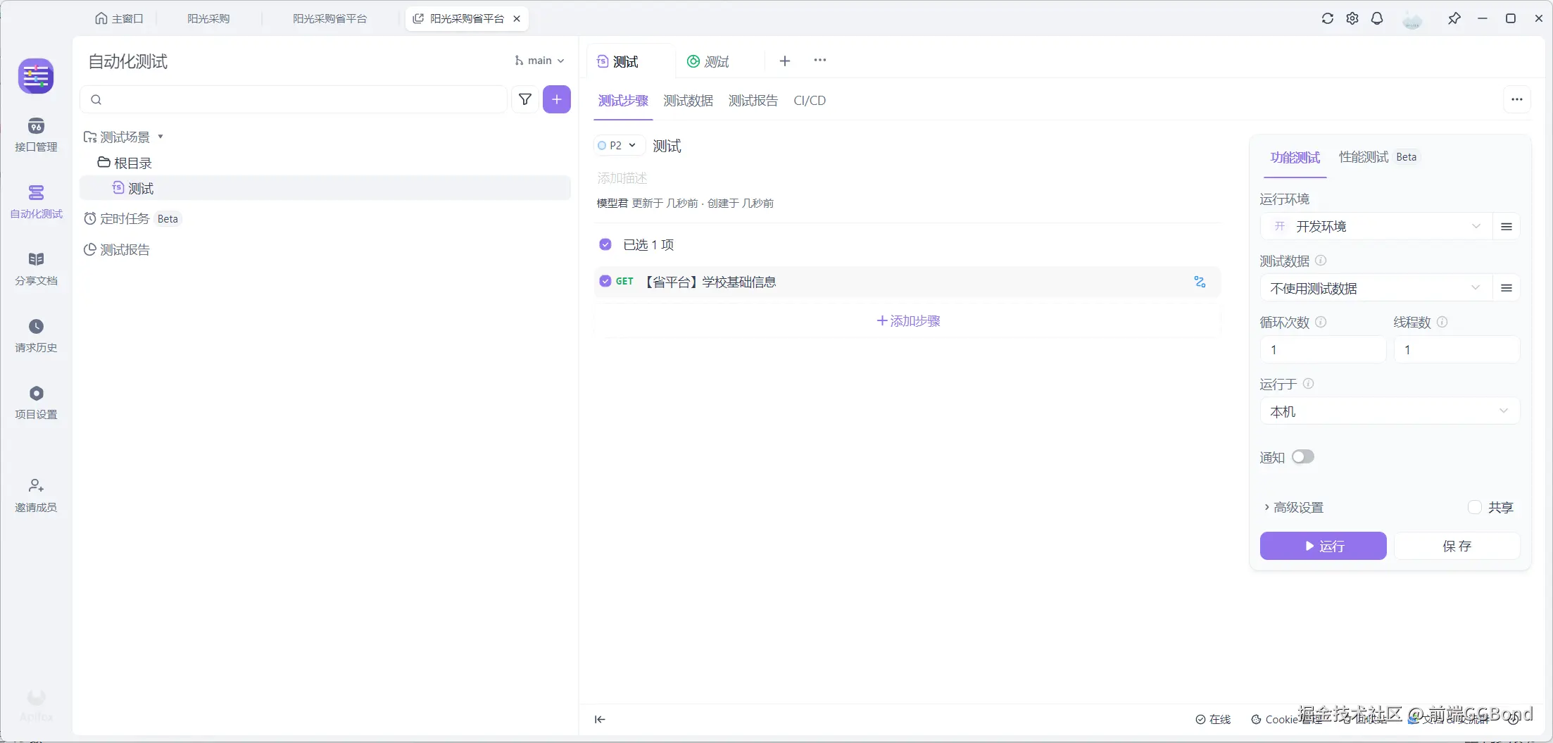The image size is (1553, 743).
Task: Open 测试报告 in the left tree
Action: [117, 250]
